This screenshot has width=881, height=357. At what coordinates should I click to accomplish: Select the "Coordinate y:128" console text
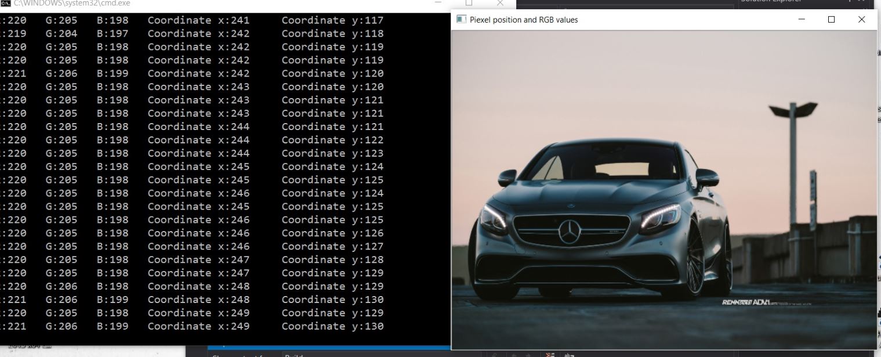tap(333, 260)
